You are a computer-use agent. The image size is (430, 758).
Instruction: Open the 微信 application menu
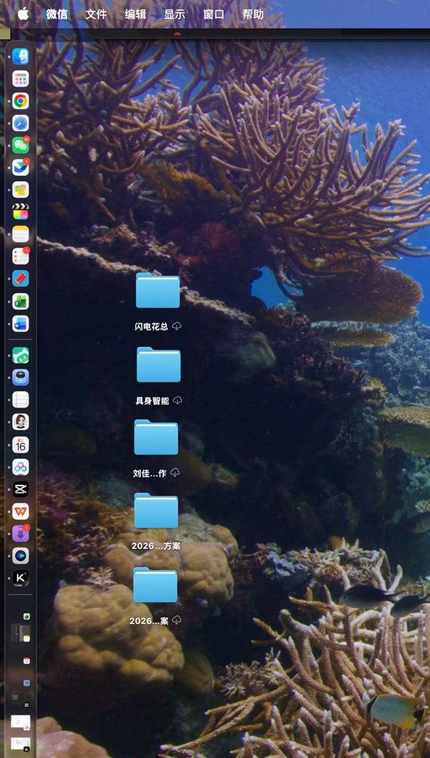pos(57,14)
